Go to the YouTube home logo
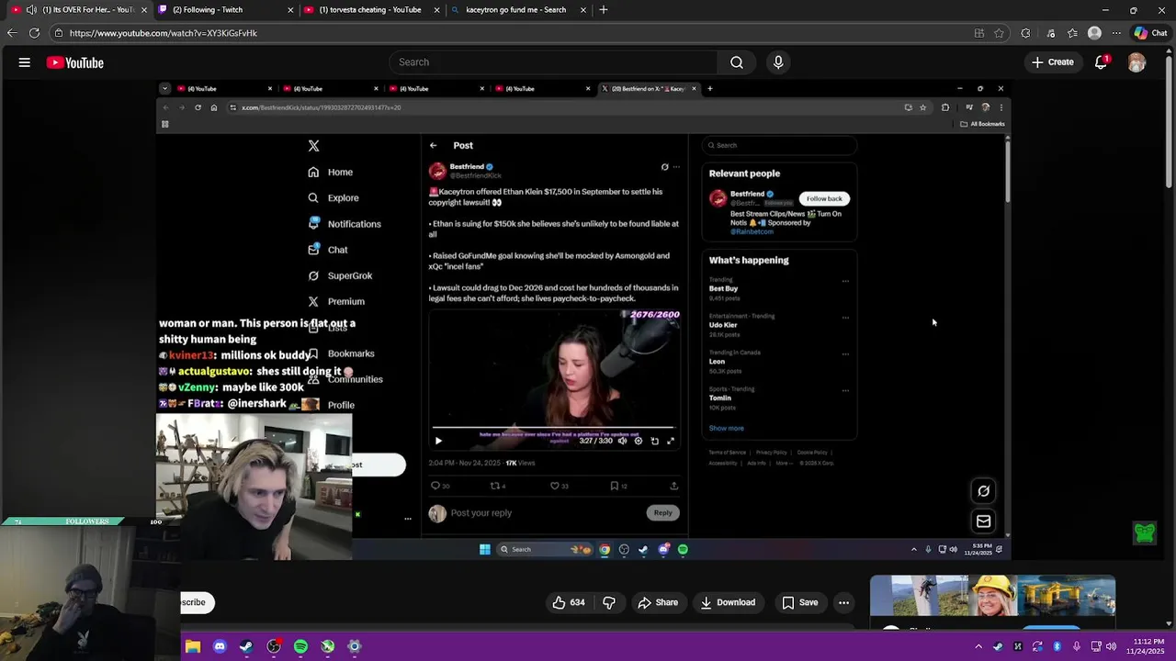Viewport: 1176px width, 661px height. 75,62
